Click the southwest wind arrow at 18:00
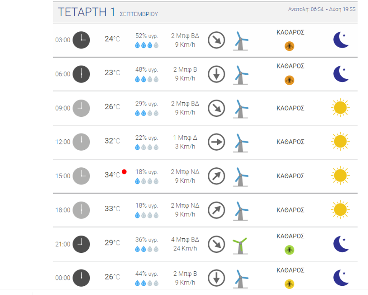 [x=217, y=210]
